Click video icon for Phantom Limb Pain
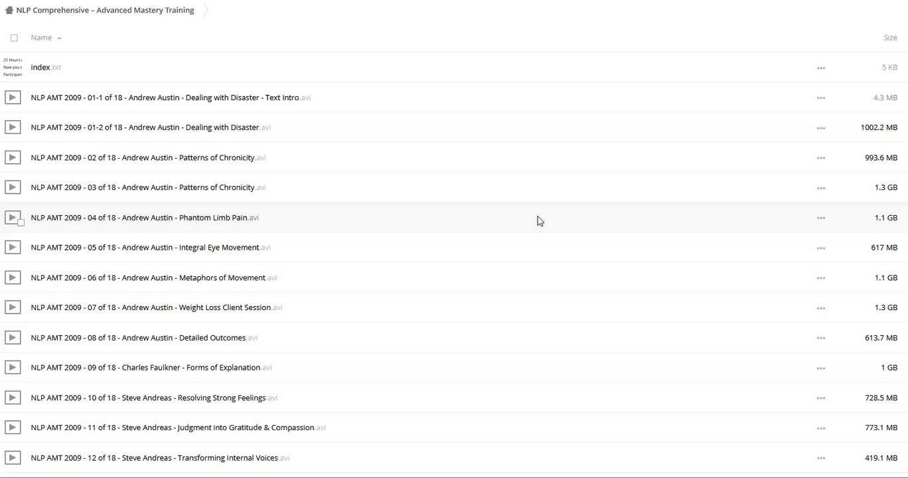908x478 pixels. [x=12, y=217]
